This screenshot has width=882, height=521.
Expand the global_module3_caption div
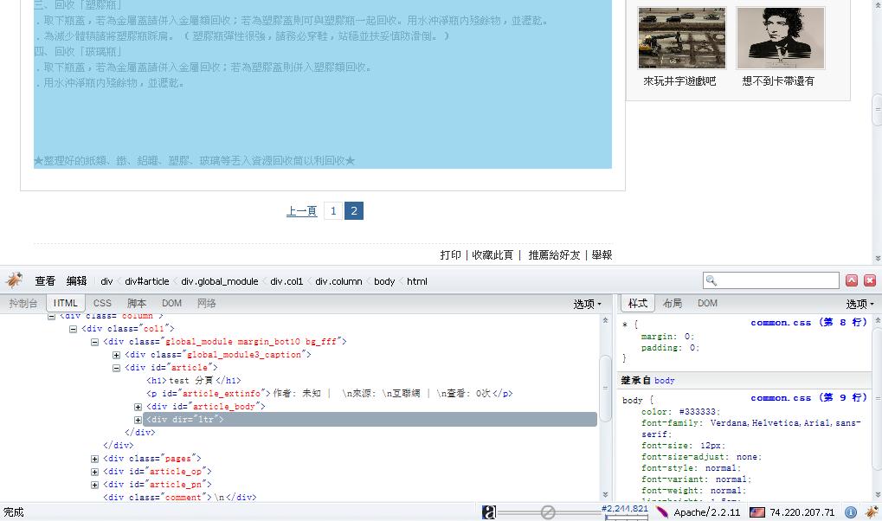116,355
